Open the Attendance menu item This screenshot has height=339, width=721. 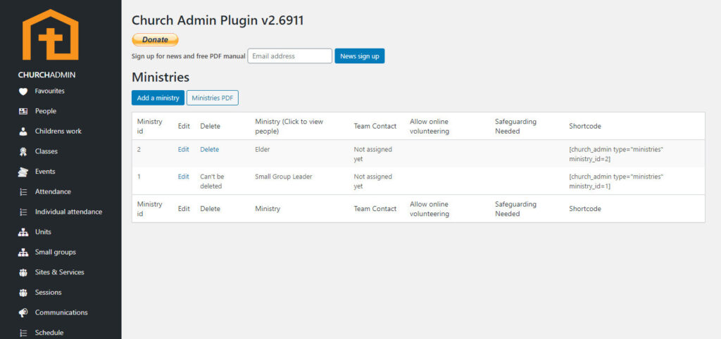coord(53,192)
